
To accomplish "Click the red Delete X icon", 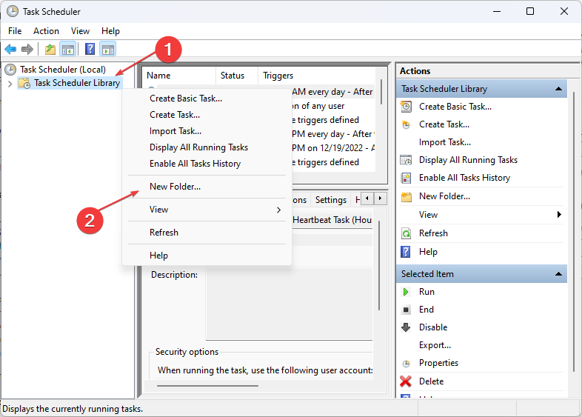I will click(x=406, y=381).
